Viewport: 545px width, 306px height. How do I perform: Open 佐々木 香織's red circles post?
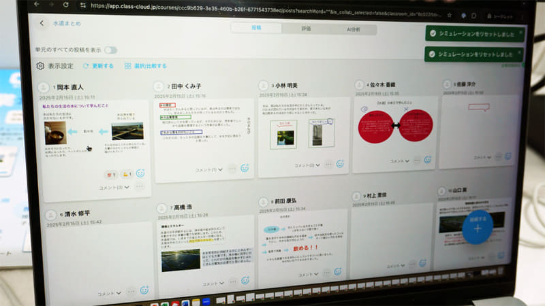395,126
